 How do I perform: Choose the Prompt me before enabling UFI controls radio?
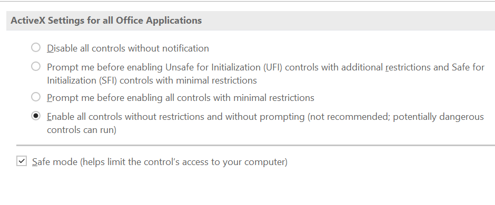(36, 66)
